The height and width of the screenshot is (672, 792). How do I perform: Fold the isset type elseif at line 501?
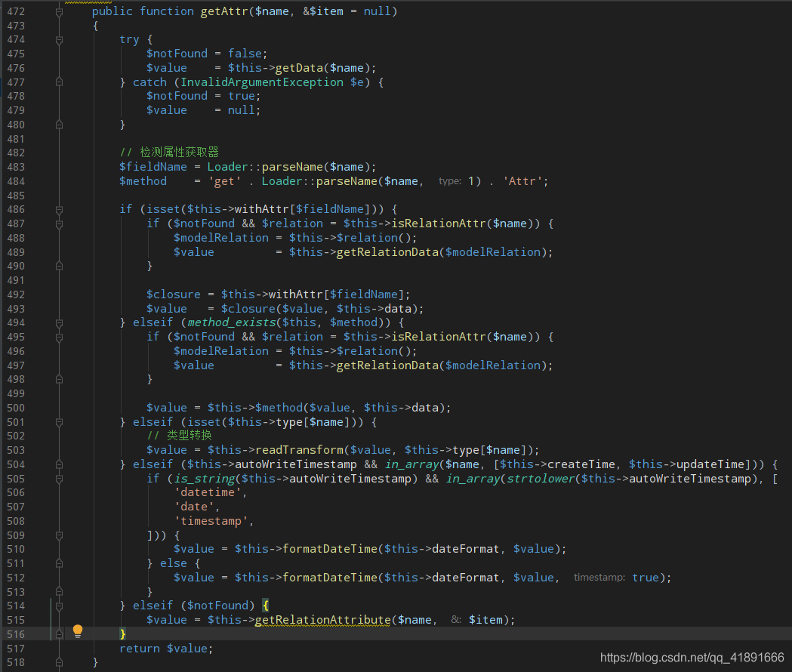59,422
